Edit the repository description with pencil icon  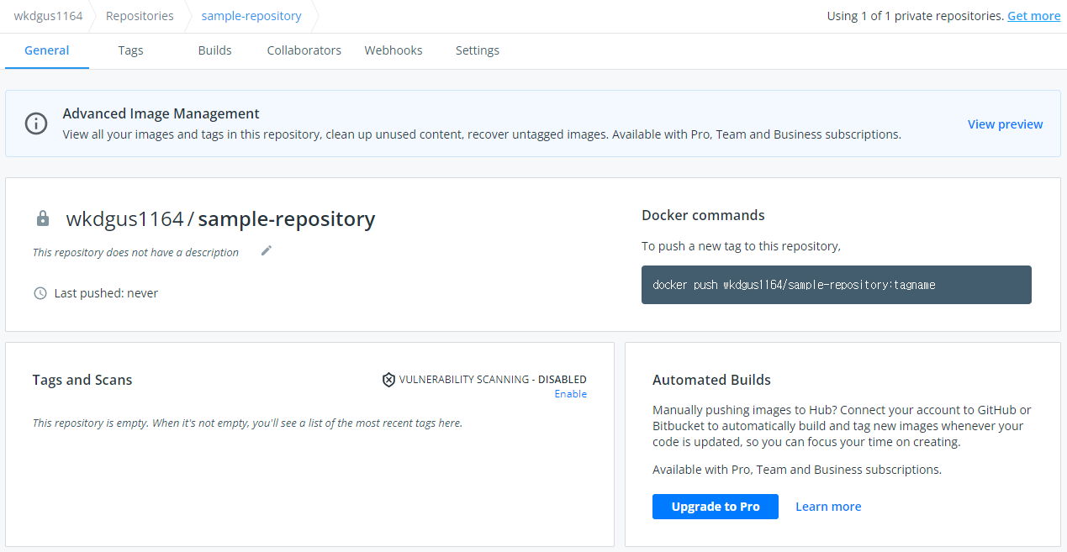267,250
